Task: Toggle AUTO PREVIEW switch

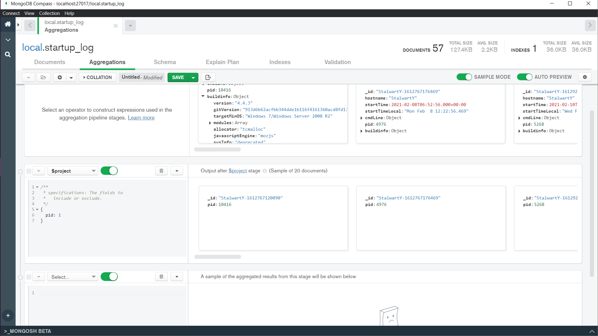Action: [524, 77]
